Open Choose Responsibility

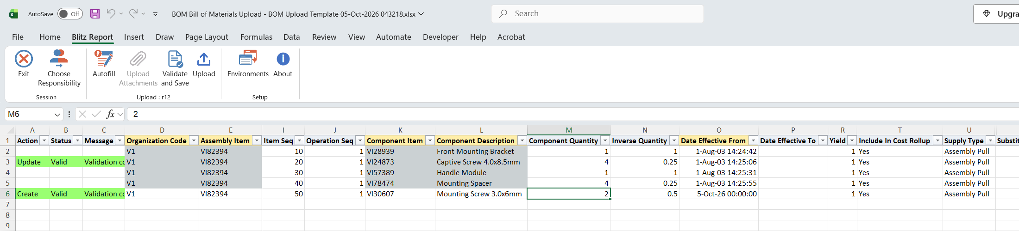[x=59, y=68]
